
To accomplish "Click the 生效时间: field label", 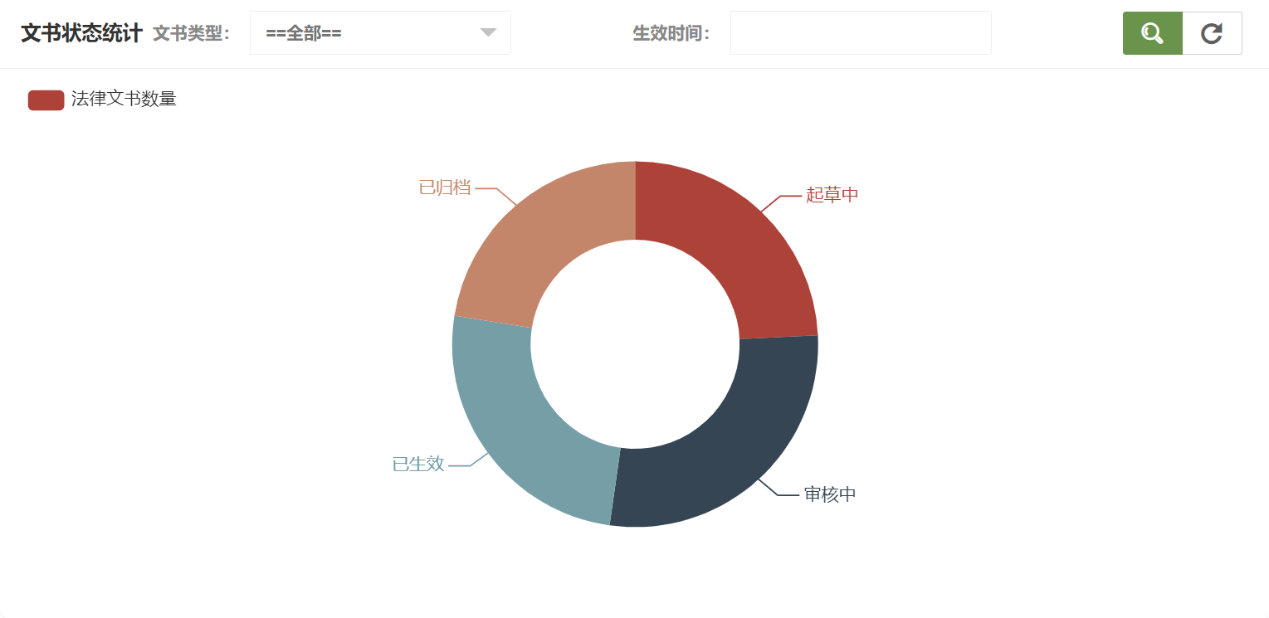I will pos(671,33).
